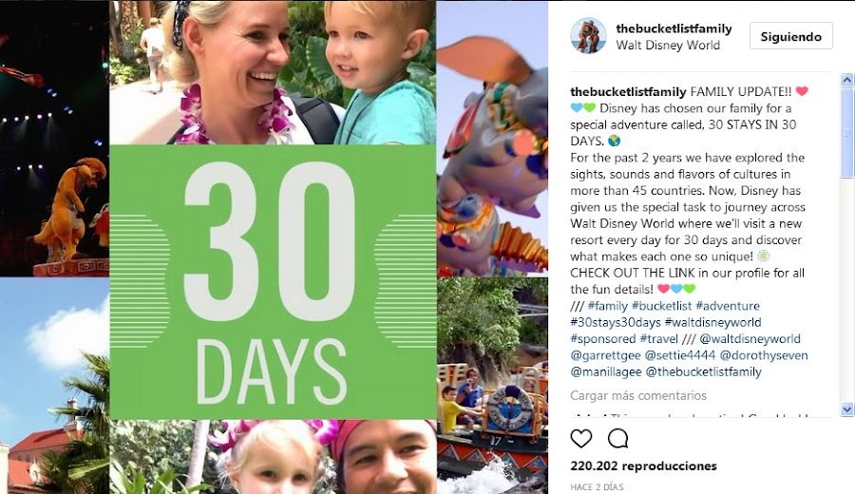Image resolution: width=855 pixels, height=494 pixels.
Task: Open the #adventure hashtag
Action: (728, 306)
